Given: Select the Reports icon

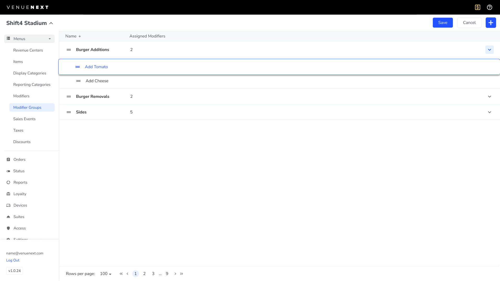Looking at the screenshot, I should pyautogui.click(x=9, y=182).
